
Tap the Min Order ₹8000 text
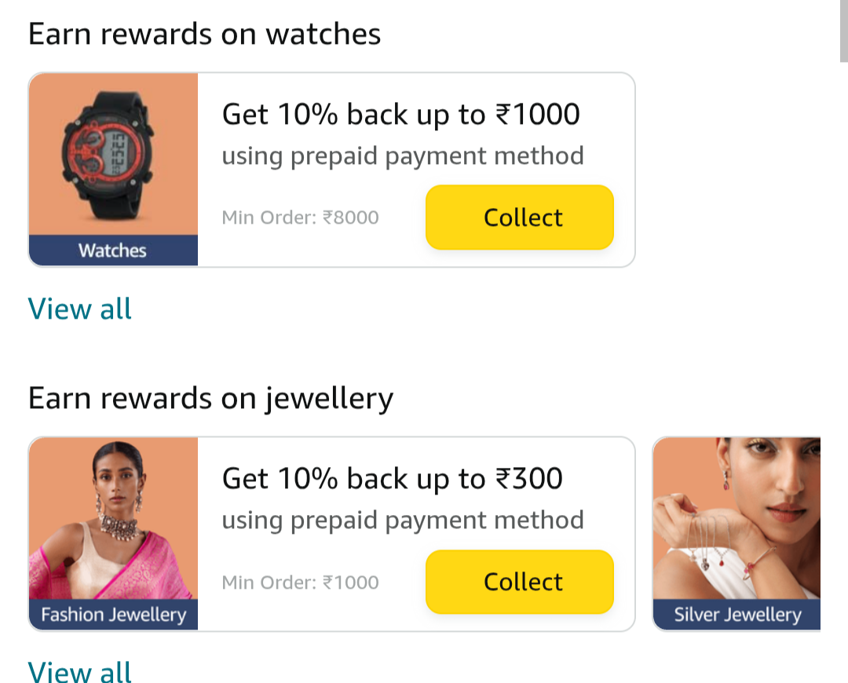[300, 217]
